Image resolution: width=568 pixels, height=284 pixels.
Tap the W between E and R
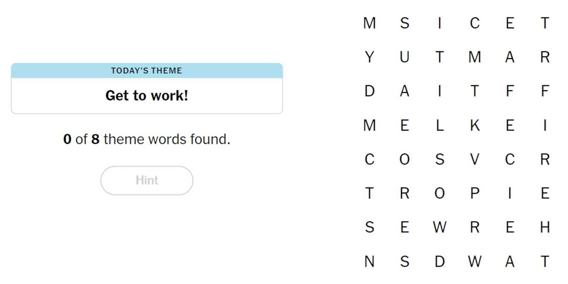click(440, 228)
